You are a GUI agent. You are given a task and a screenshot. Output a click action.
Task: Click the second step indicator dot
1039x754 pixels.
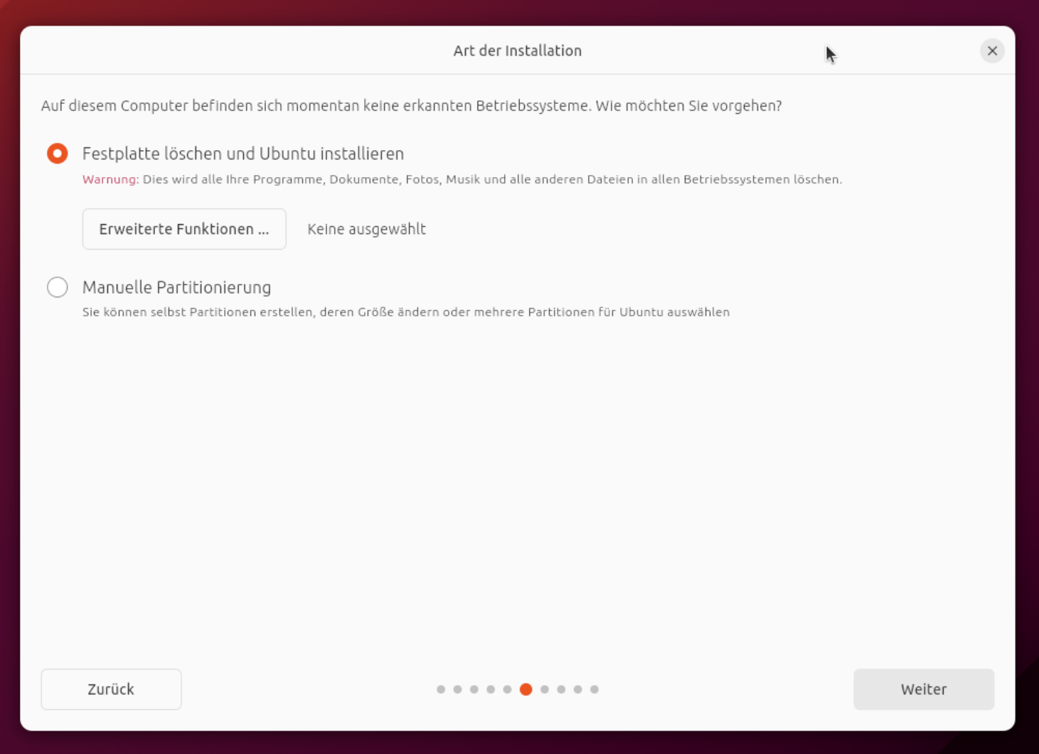457,689
